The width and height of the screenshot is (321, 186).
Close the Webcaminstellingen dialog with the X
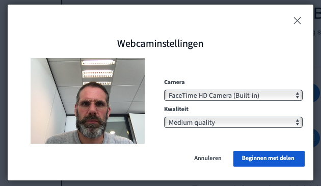pos(297,21)
